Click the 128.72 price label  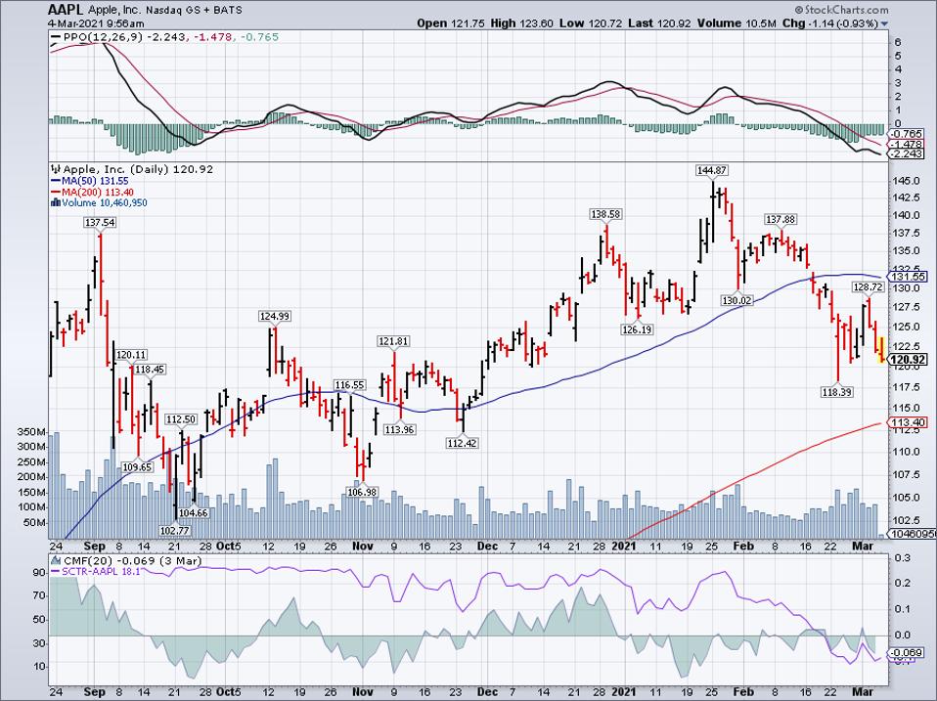click(868, 287)
